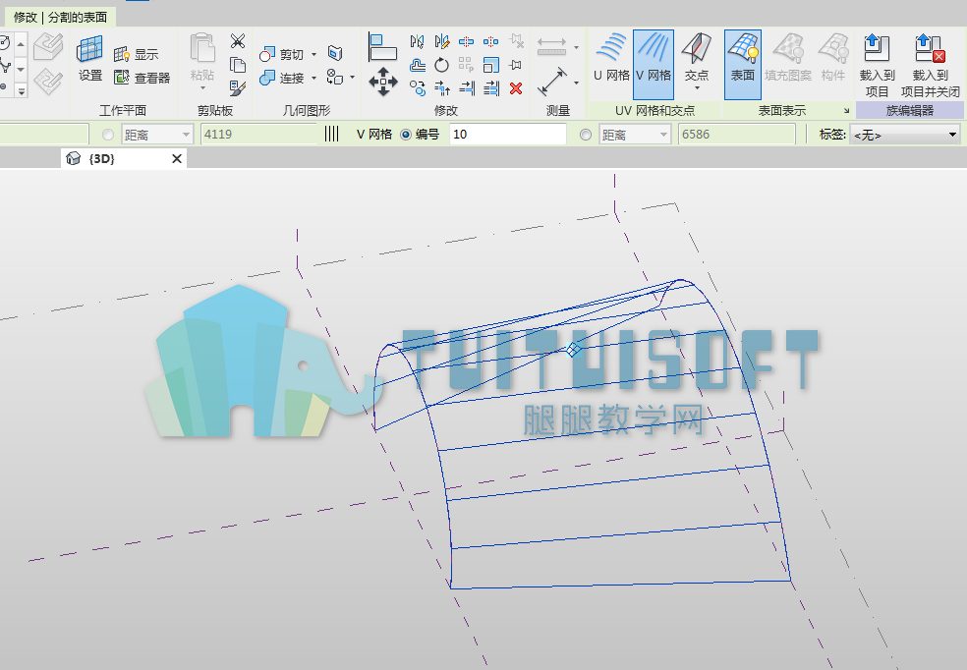
Task: Select the radio button beside 6586 距离
Action: point(586,135)
